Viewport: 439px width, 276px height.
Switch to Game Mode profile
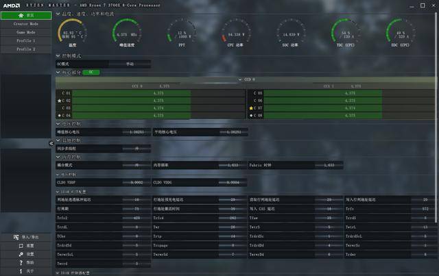coord(27,32)
